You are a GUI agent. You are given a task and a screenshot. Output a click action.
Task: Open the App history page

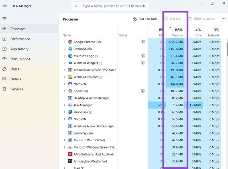point(29,49)
